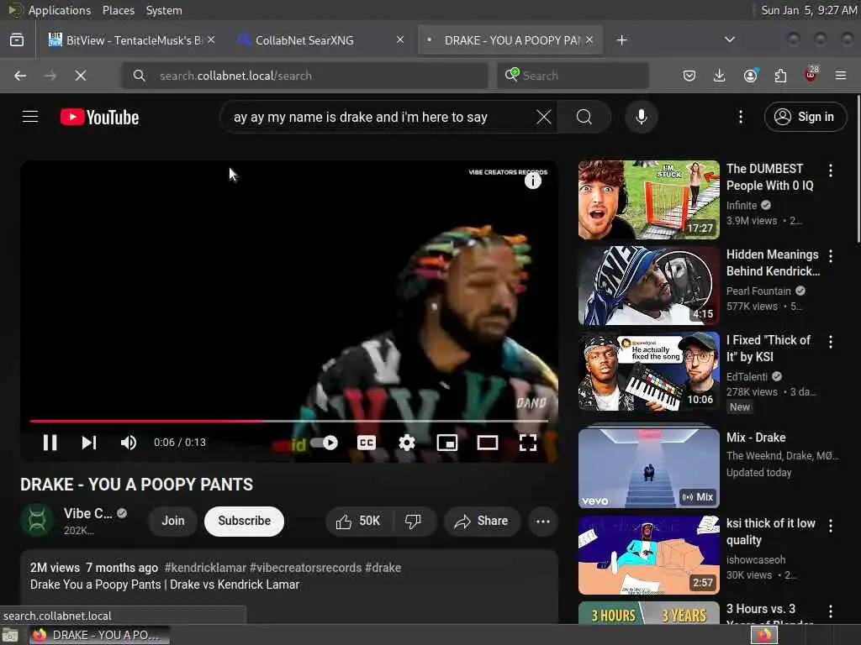Like the video with 50K likes
This screenshot has height=645, width=861.
click(x=358, y=521)
